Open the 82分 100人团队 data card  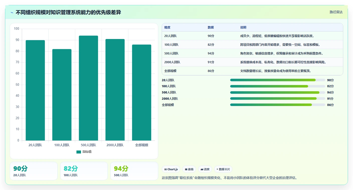(x=84, y=171)
